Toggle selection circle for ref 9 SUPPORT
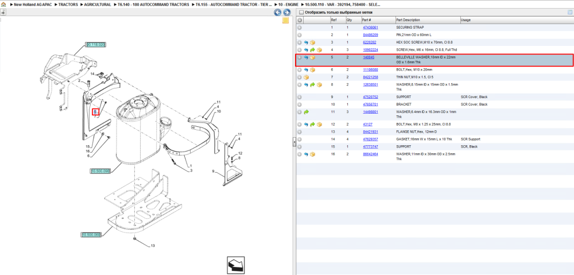This screenshot has width=574, height=275. coord(300,97)
